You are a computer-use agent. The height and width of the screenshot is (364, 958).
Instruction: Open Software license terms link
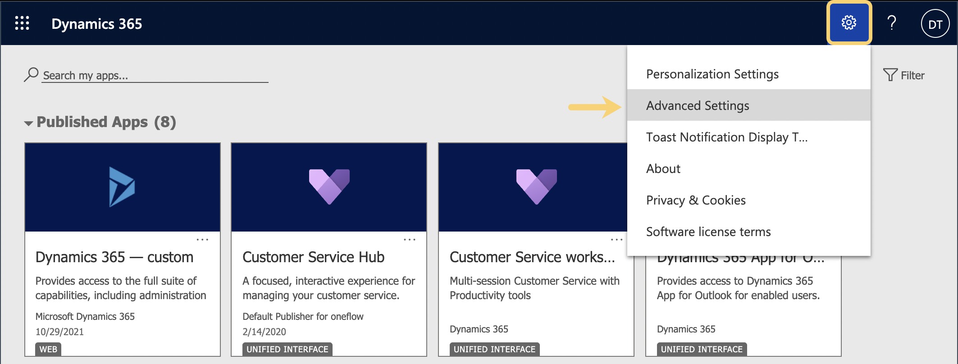[x=708, y=232]
